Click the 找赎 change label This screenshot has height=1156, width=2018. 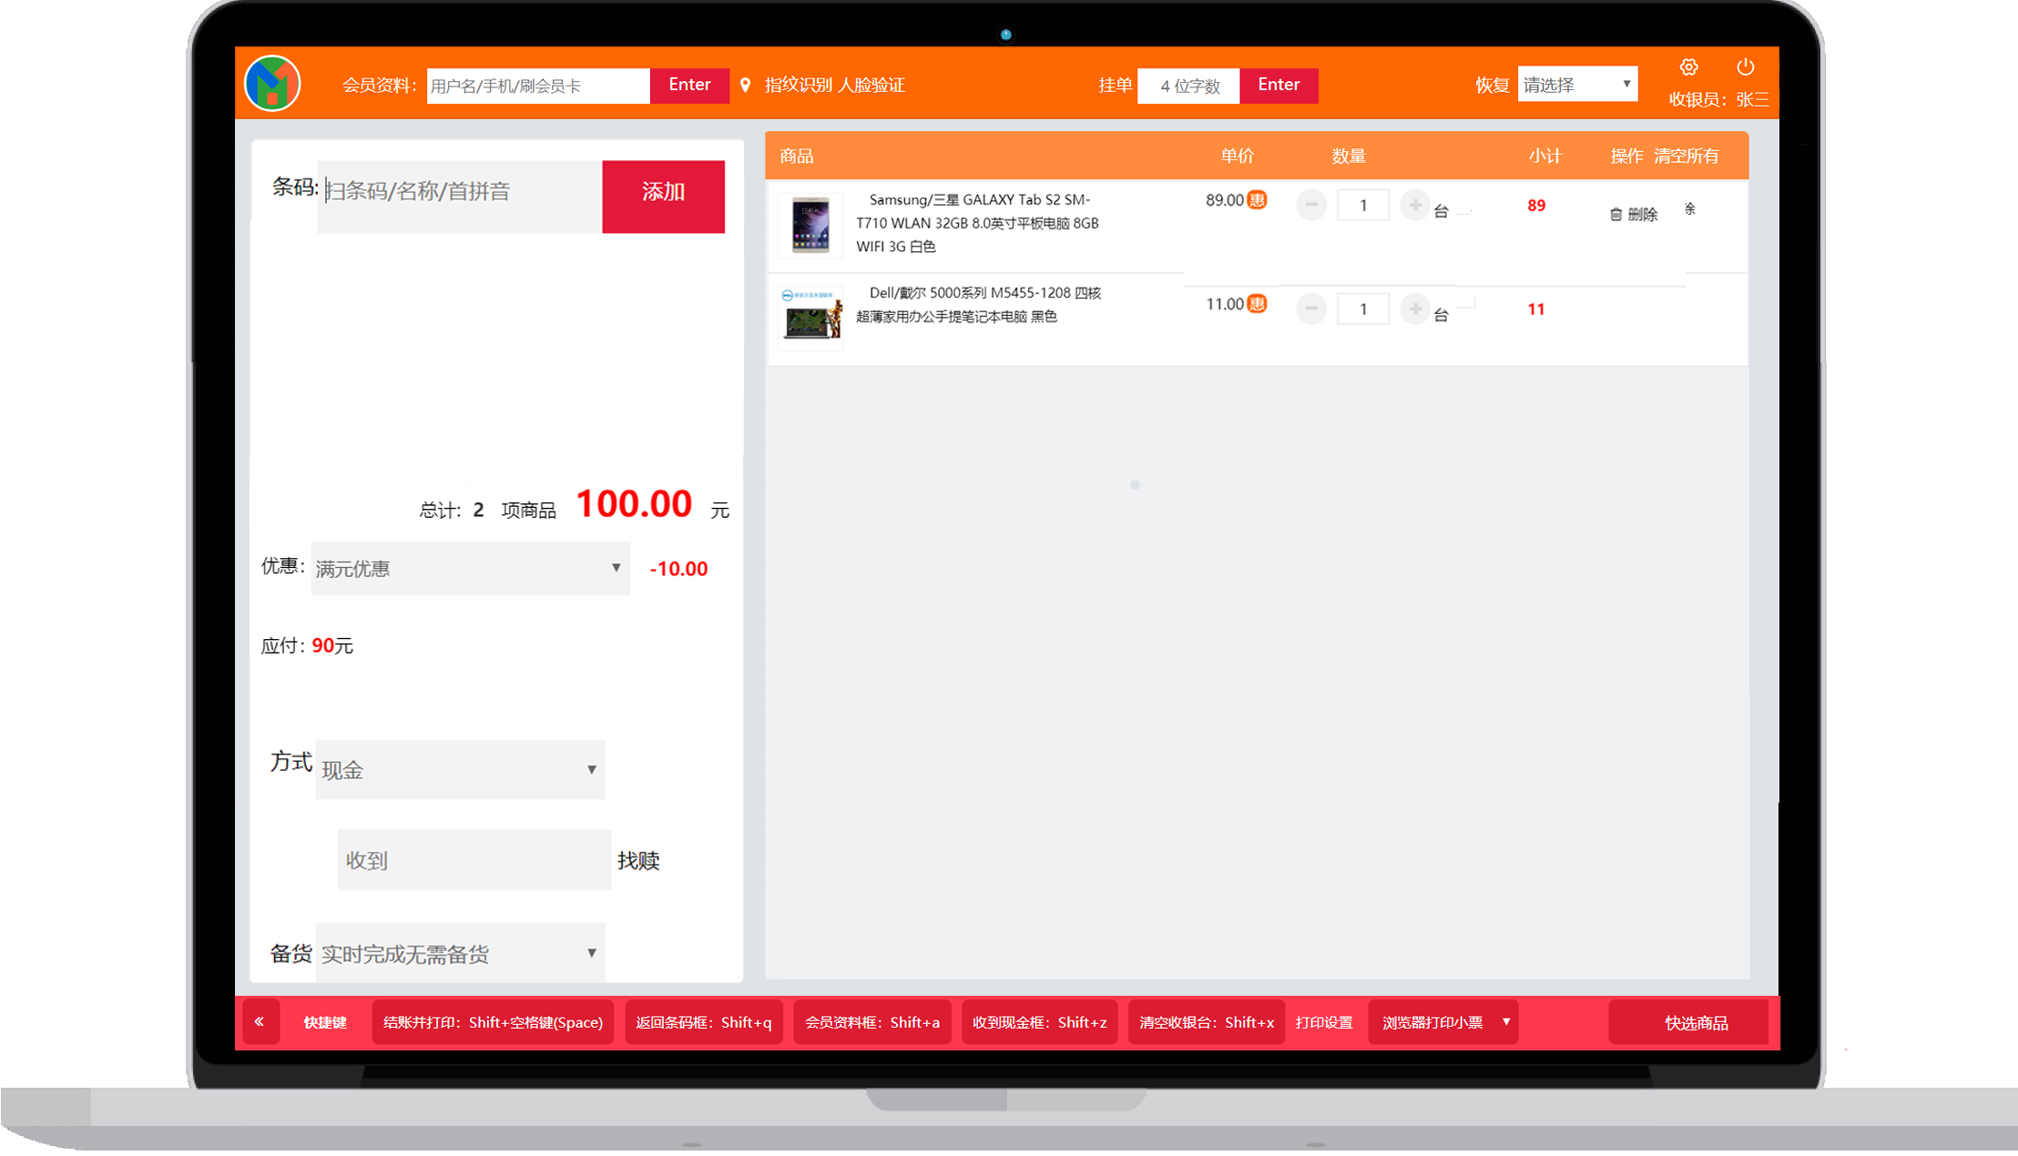point(638,860)
